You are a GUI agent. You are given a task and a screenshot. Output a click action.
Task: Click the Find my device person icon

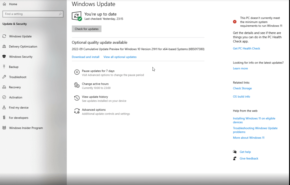pyautogui.click(x=4, y=107)
